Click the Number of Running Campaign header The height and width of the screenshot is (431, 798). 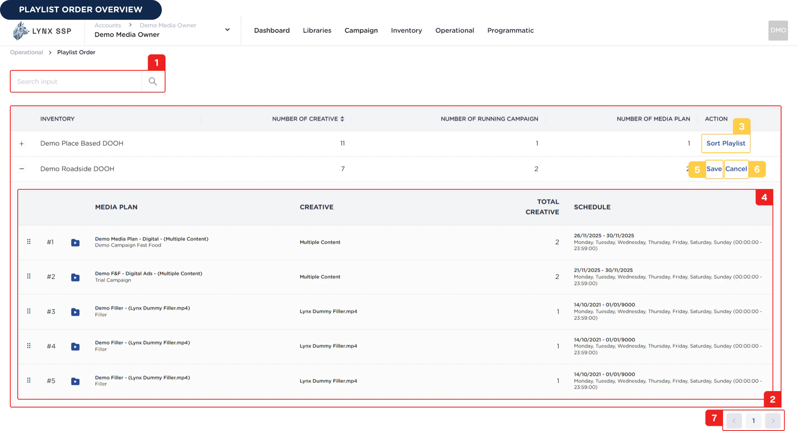(x=489, y=119)
